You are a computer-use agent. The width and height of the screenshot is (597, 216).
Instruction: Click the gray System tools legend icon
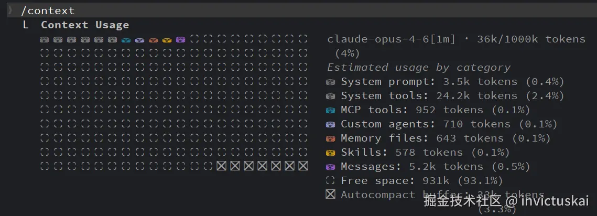(x=331, y=96)
